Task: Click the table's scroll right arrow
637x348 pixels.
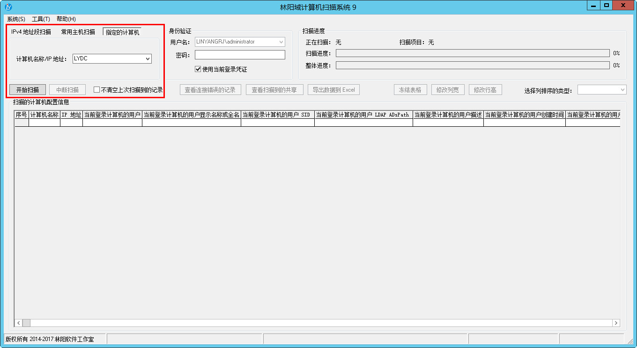Action: click(x=616, y=323)
